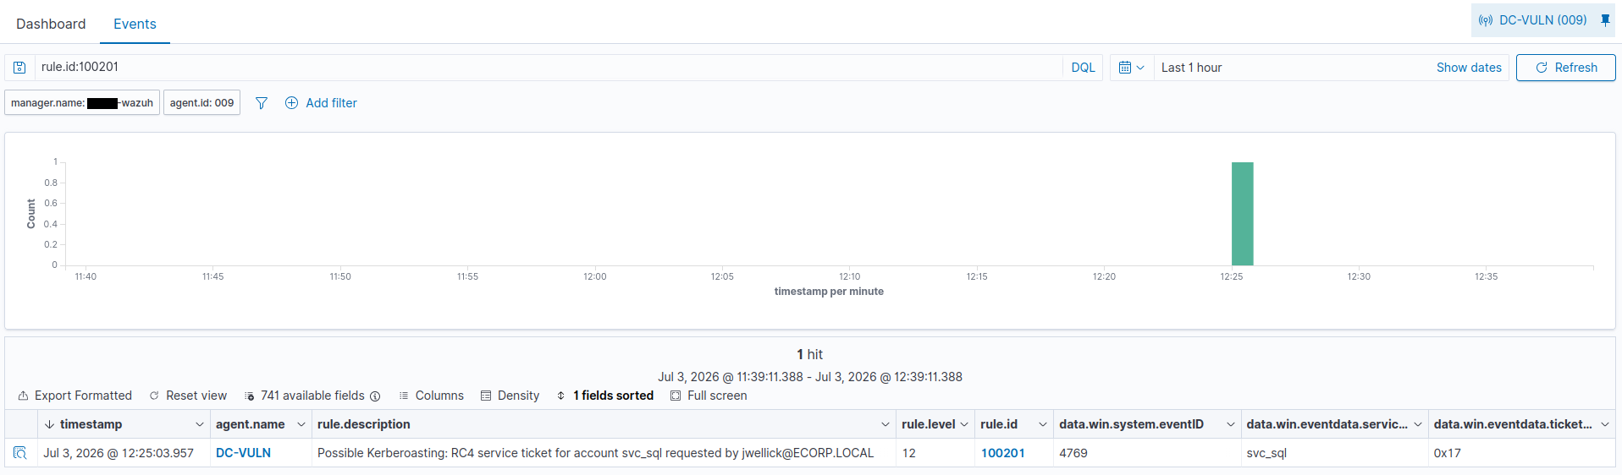This screenshot has height=475, width=1622.
Task: Click Add filter
Action: point(331,103)
